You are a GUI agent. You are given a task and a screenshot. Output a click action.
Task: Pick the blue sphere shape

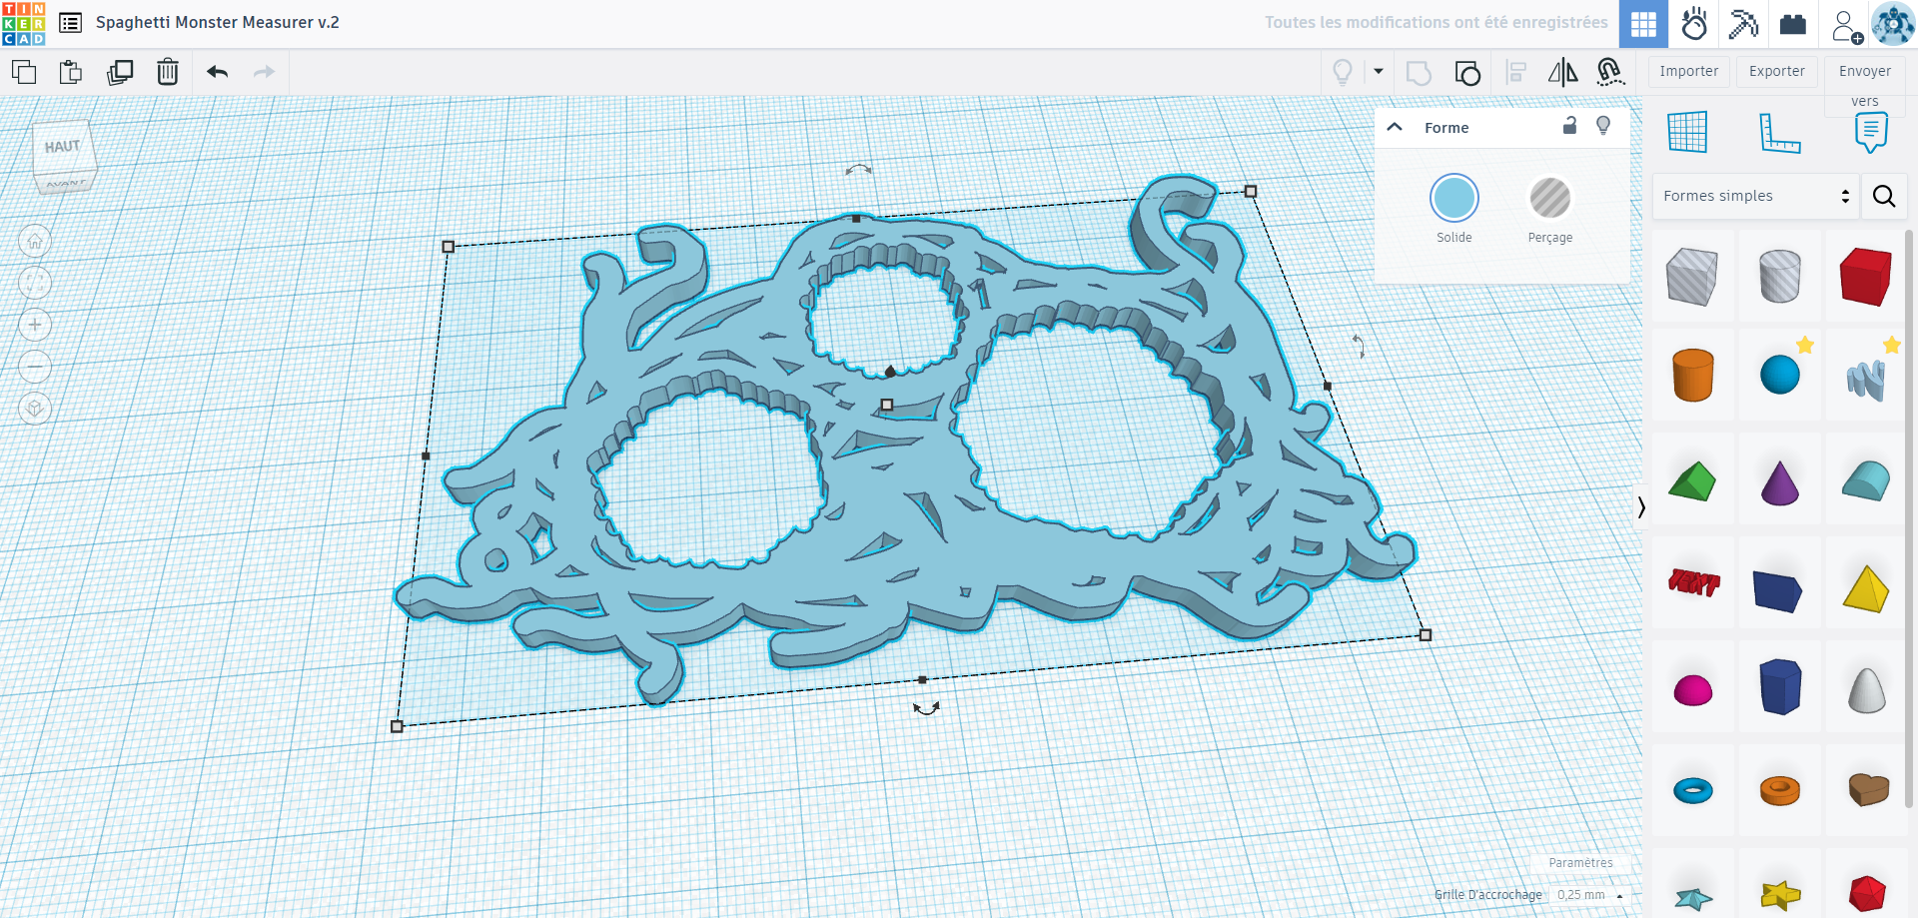1779,376
